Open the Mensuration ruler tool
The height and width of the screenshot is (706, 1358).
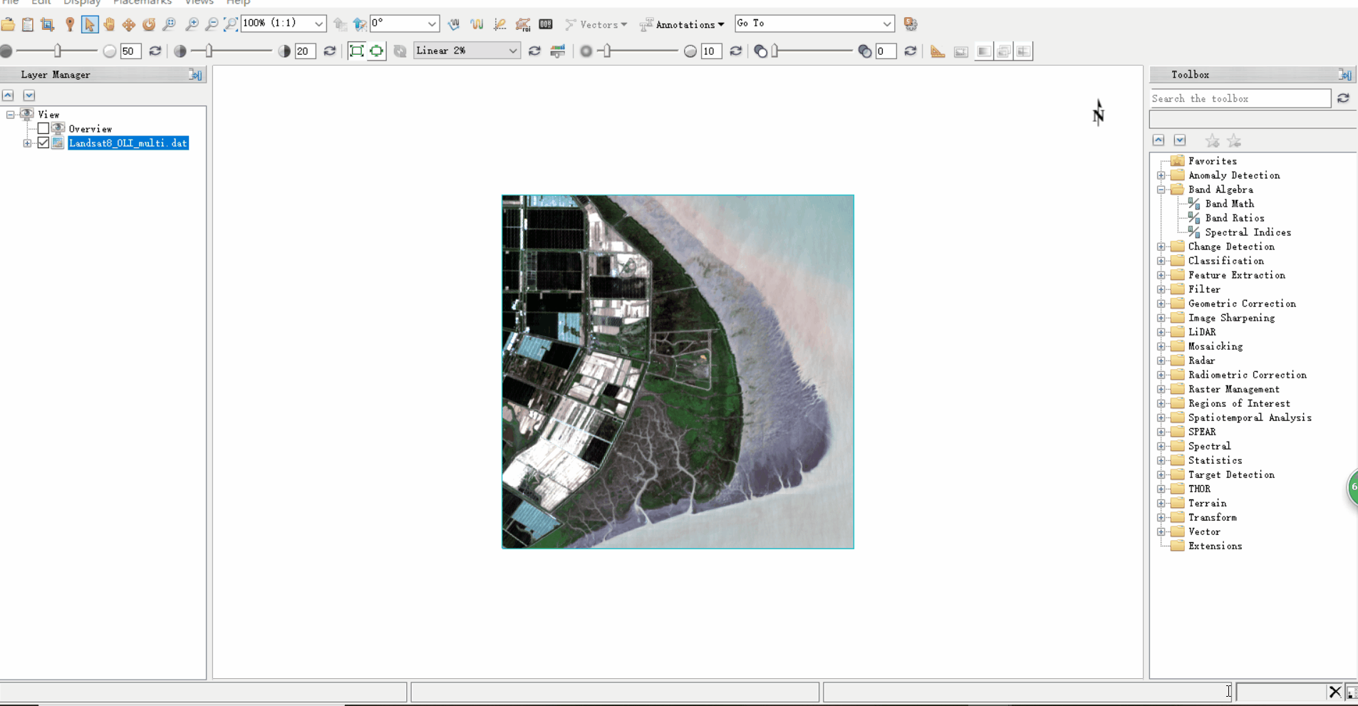[x=938, y=51]
